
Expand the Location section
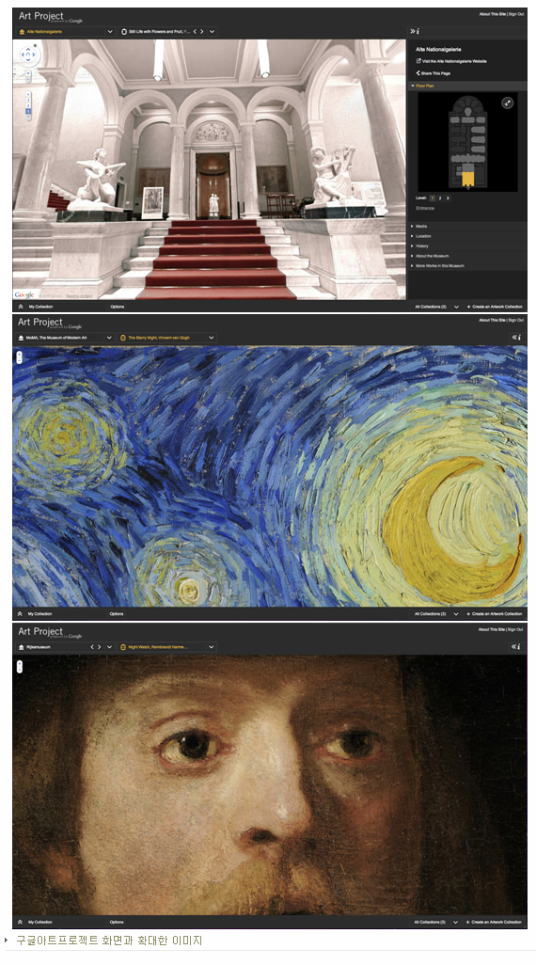467,236
